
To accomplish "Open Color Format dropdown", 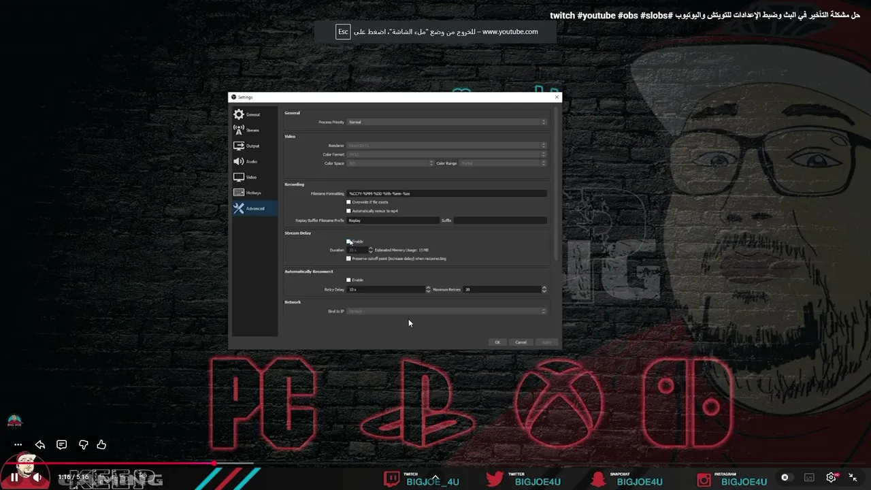I will (x=446, y=154).
